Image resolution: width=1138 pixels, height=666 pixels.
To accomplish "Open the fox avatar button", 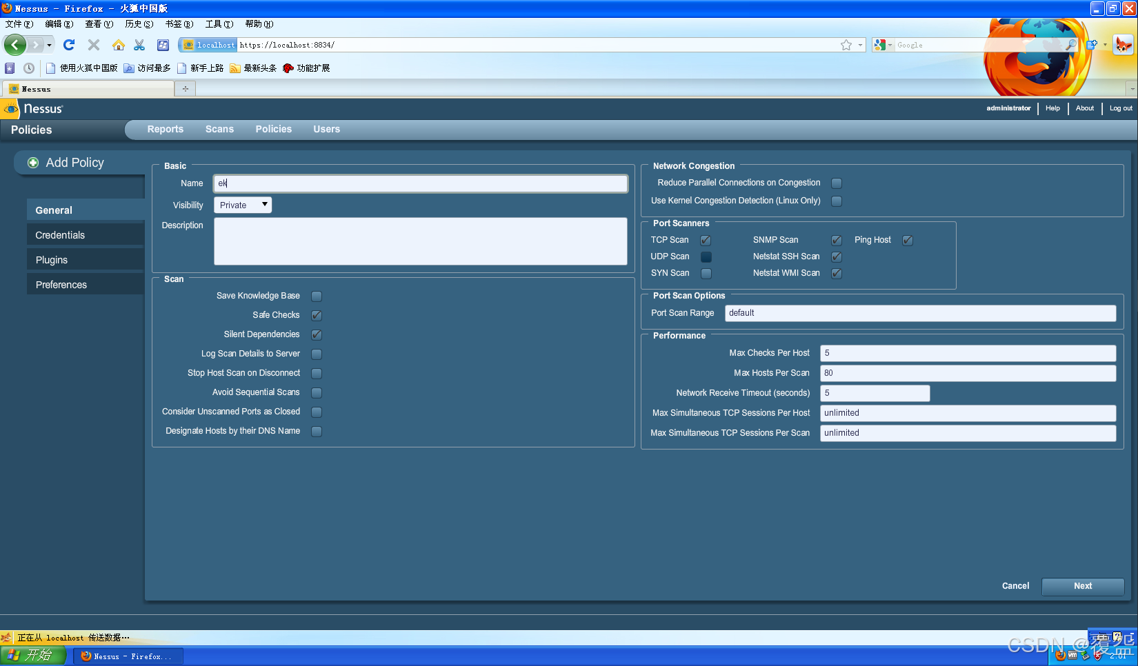I will [x=1124, y=45].
